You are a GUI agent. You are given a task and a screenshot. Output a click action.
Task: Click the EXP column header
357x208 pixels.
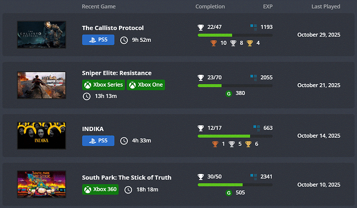point(267,7)
